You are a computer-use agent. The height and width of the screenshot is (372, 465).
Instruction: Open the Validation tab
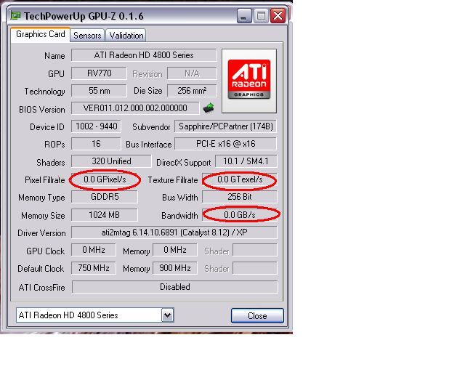click(x=126, y=36)
